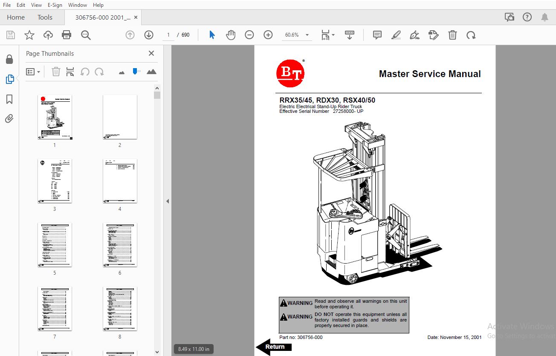The height and width of the screenshot is (356, 556).
Task: Rotate thumbnails counterclockwise in the panel
Action: point(85,72)
